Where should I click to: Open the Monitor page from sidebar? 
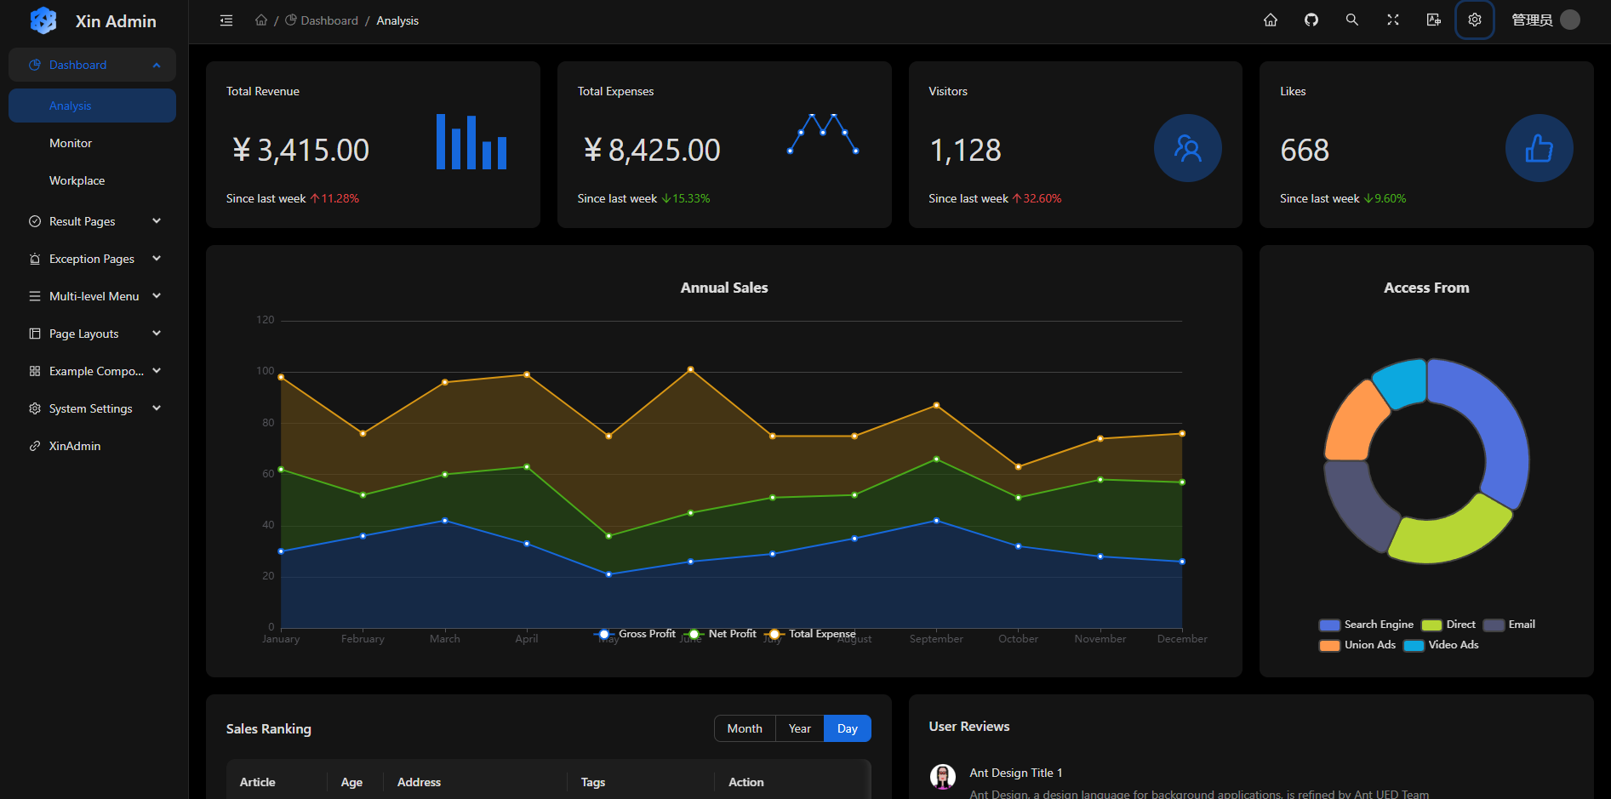71,143
